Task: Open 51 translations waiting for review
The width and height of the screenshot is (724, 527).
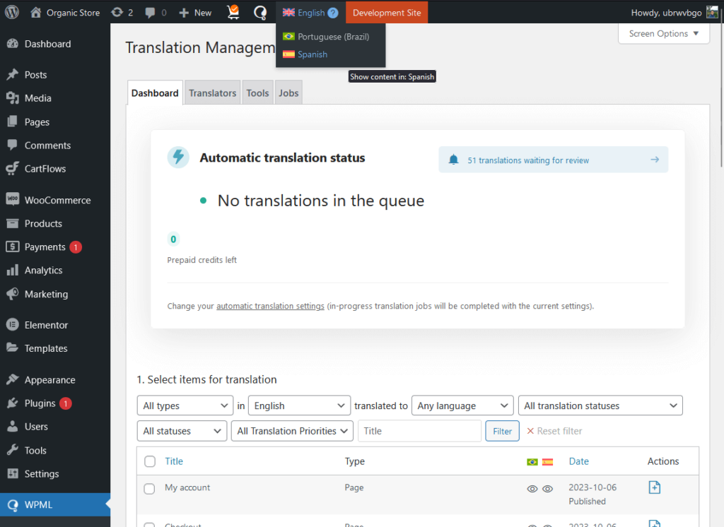Action: point(553,160)
